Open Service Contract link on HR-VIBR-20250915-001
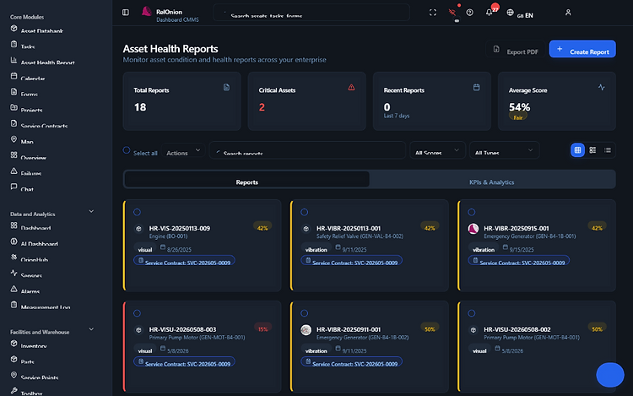The width and height of the screenshot is (633, 396). click(519, 261)
